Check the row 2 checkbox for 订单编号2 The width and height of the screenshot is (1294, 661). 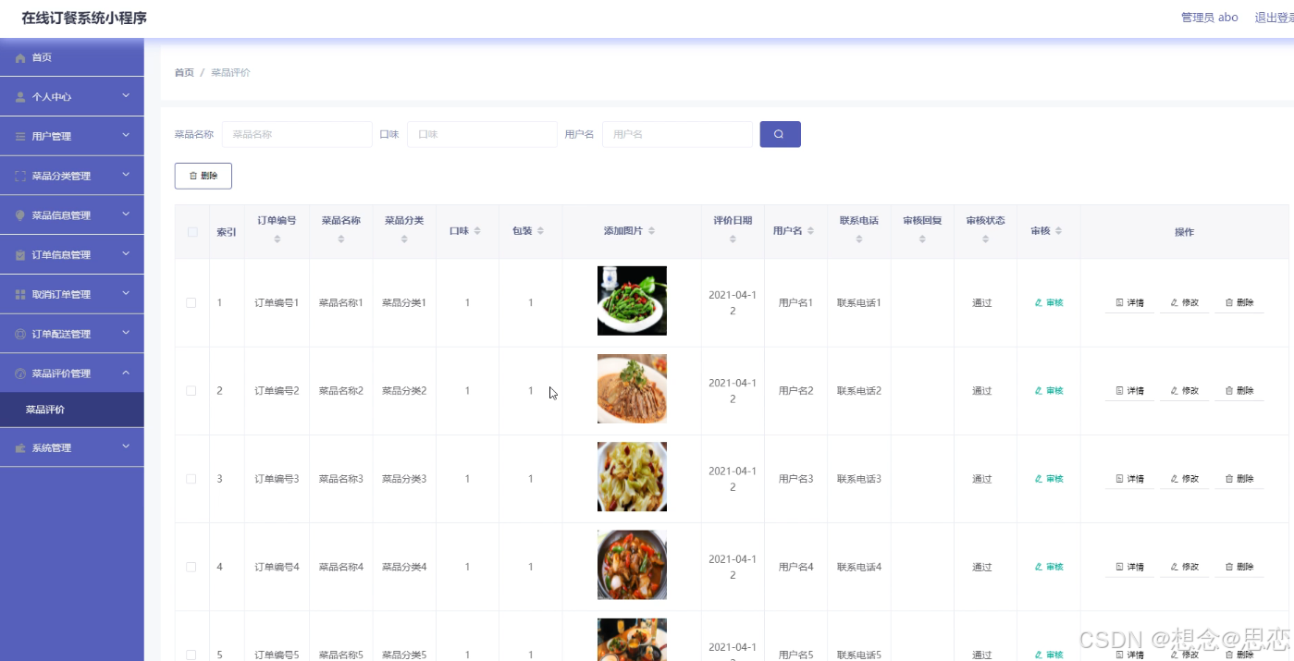(191, 391)
